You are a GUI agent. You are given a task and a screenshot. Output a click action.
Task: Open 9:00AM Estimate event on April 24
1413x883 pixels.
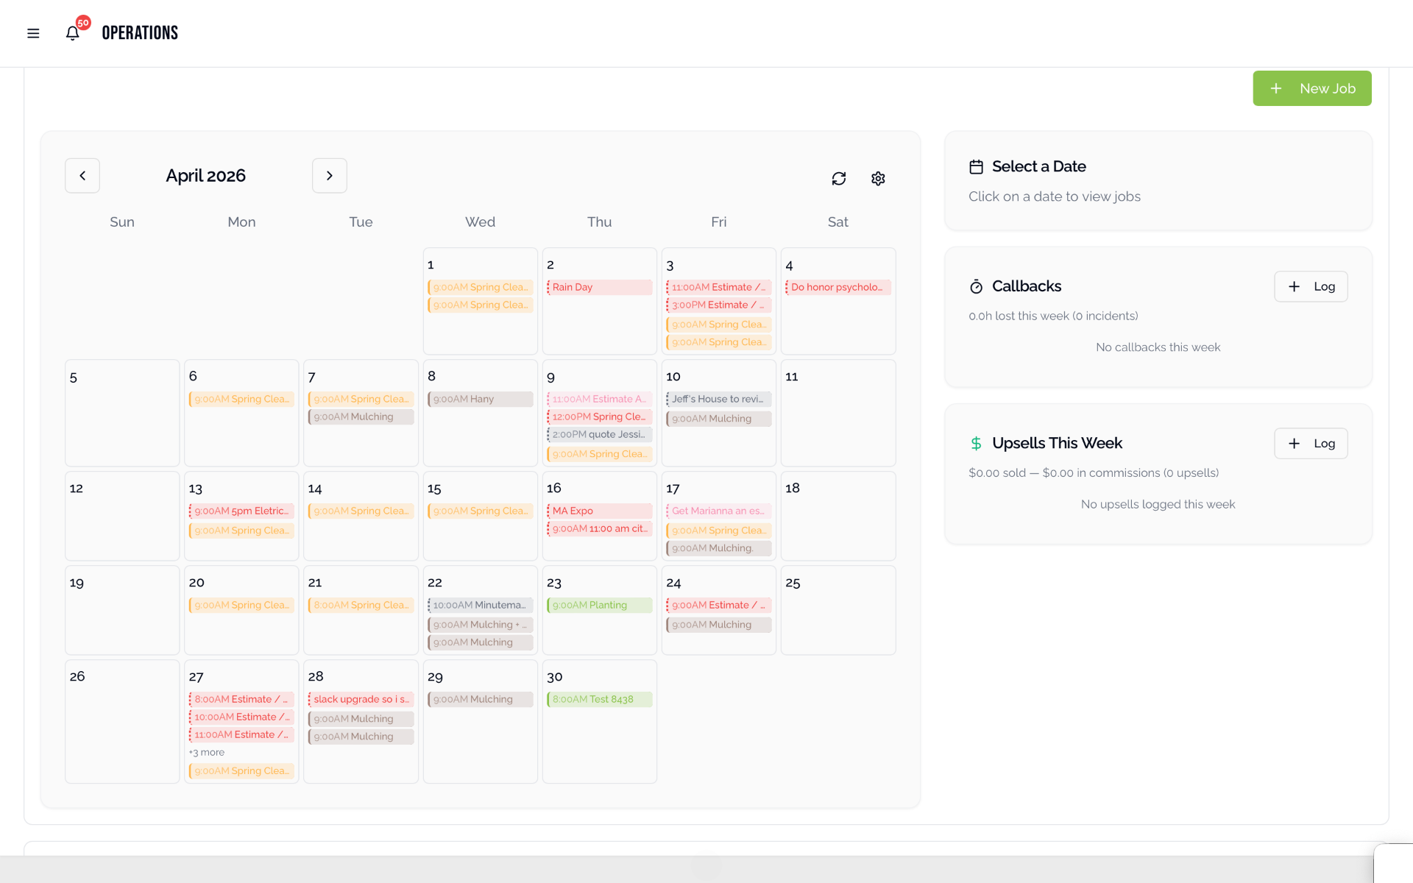tap(719, 605)
